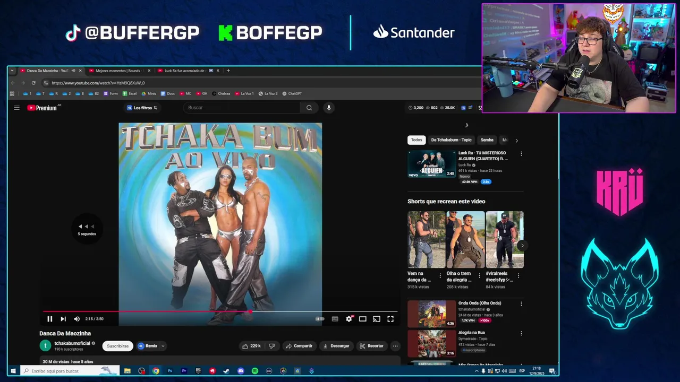
Task: Open options for Olha o trem short
Action: pyautogui.click(x=479, y=276)
